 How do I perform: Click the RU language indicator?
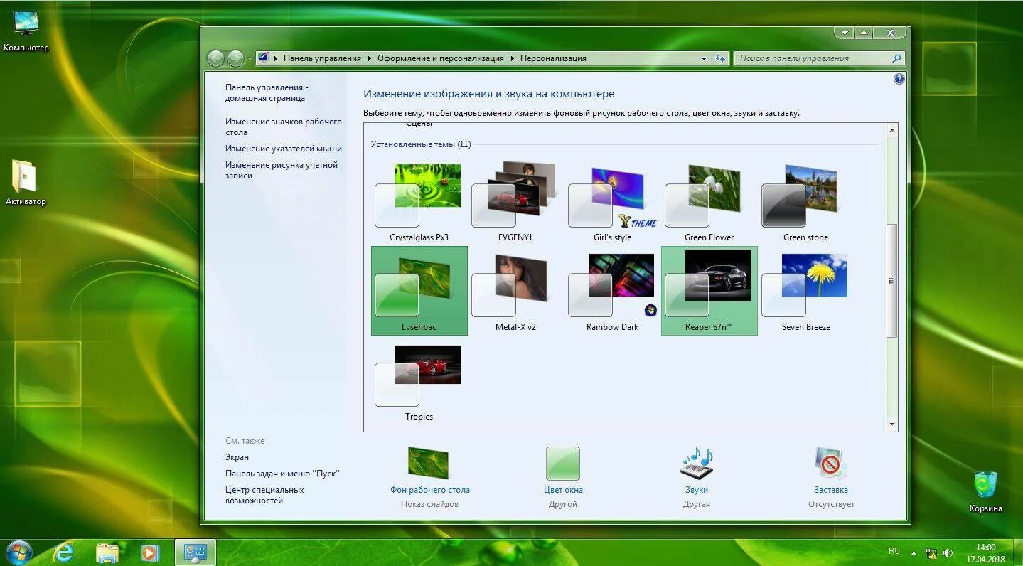[894, 551]
